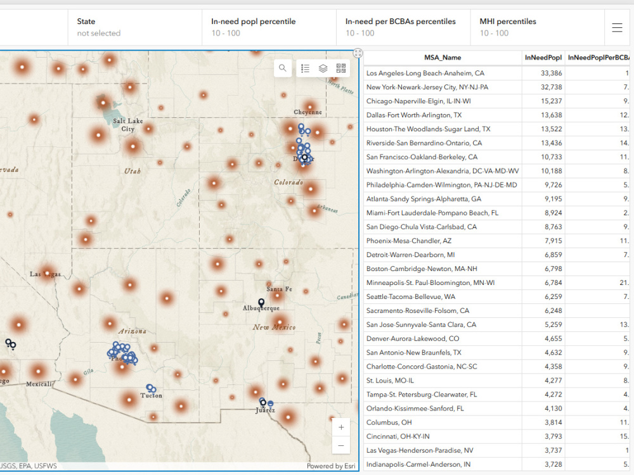Open the State filter selector
This screenshot has height=475, width=634.
point(134,27)
